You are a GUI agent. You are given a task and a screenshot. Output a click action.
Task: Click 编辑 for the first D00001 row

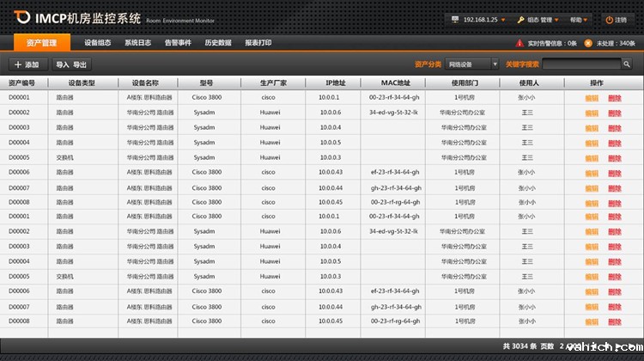(x=592, y=98)
